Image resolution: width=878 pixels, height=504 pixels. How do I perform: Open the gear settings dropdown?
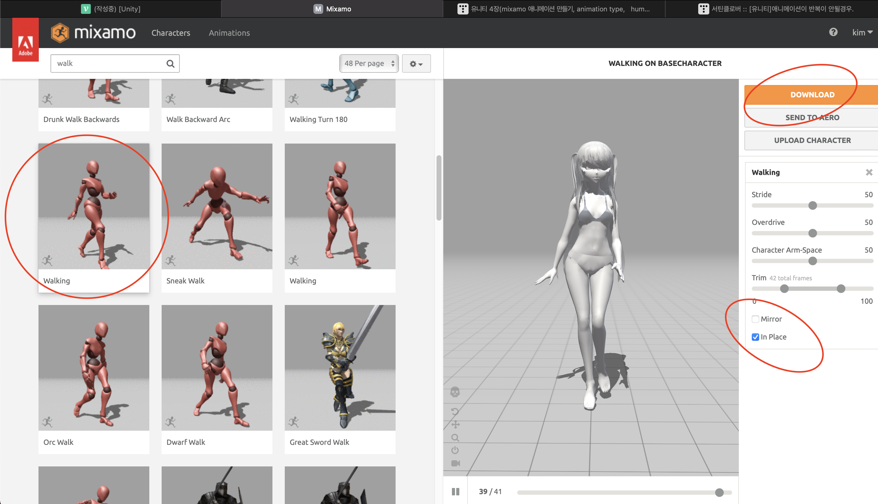click(x=416, y=64)
